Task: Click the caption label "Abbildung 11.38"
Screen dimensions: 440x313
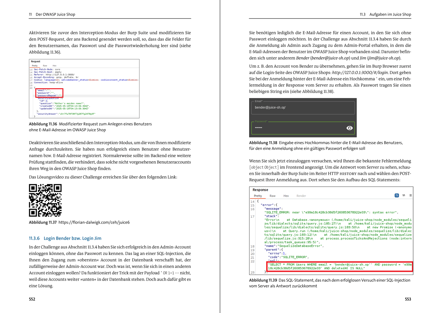Action: point(263,143)
